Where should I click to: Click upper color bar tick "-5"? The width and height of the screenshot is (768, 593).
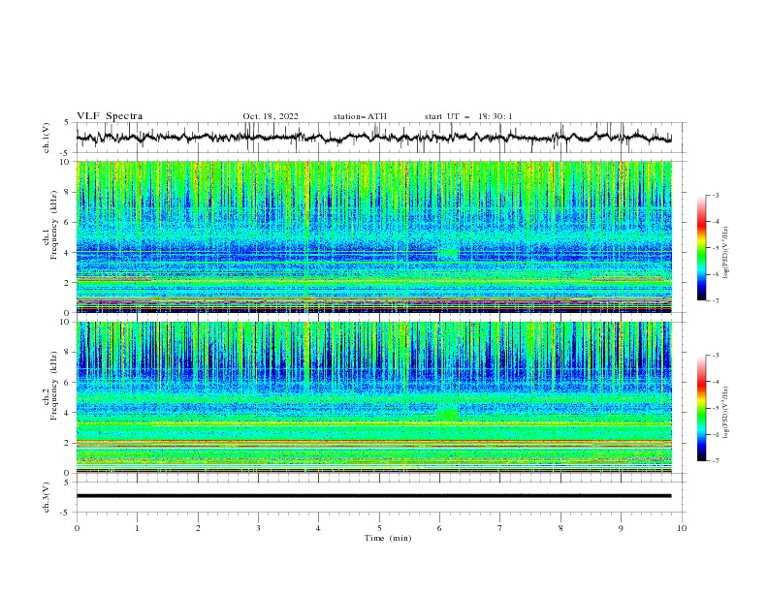[716, 248]
